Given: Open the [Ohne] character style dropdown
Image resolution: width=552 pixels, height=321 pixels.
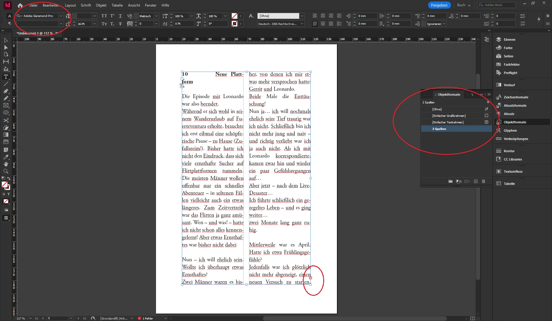Looking at the screenshot, I should [302, 16].
